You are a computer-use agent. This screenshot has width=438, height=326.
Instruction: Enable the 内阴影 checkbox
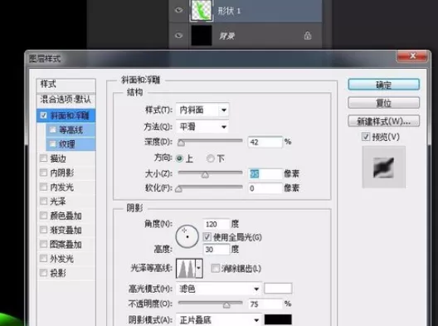coord(44,173)
